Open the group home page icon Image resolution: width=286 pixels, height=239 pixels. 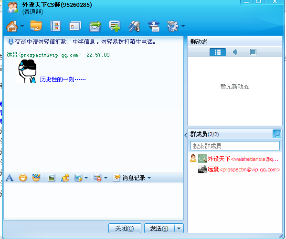click(x=12, y=26)
